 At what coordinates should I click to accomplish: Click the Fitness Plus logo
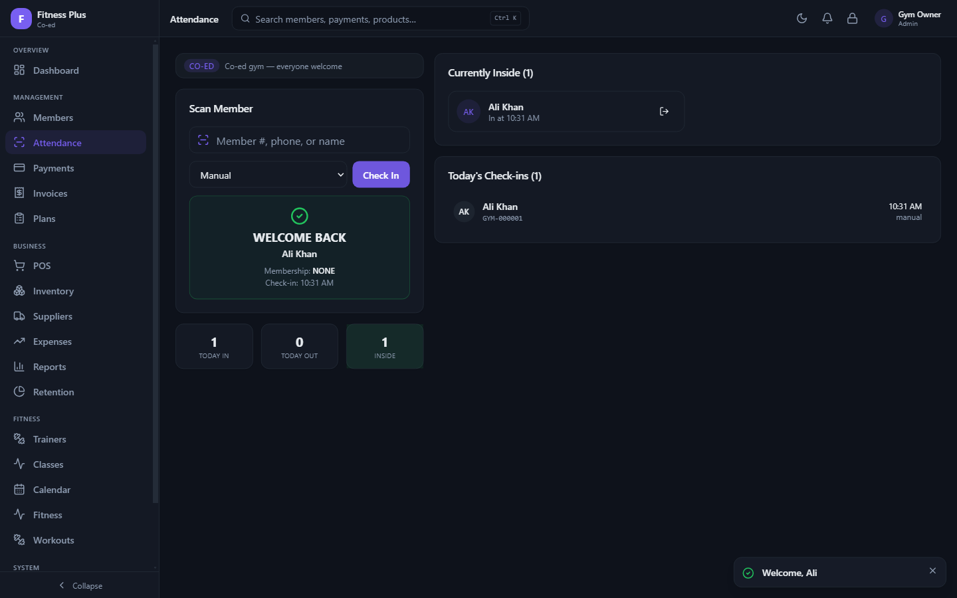(21, 19)
